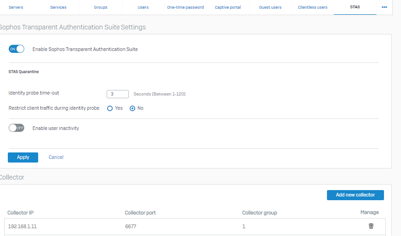Open the Clientless users tab

(313, 7)
